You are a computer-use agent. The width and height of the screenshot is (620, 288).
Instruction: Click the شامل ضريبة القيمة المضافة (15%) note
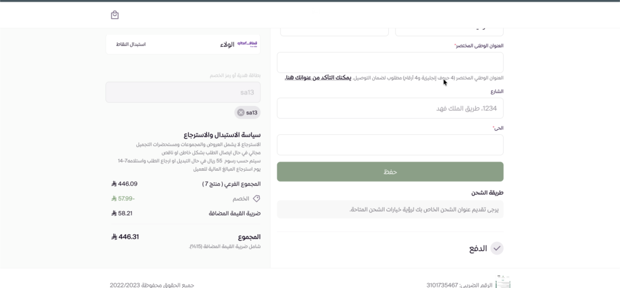click(x=225, y=246)
